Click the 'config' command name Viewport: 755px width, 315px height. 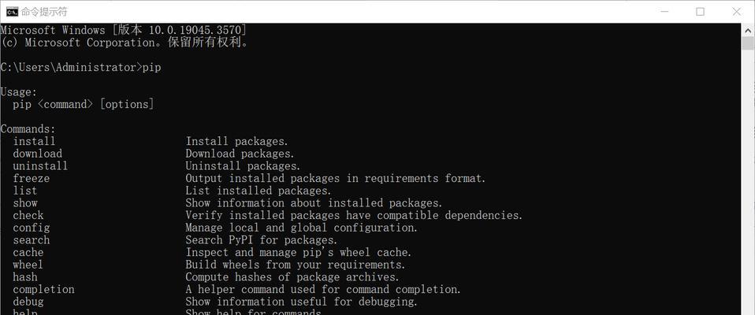[x=32, y=228]
